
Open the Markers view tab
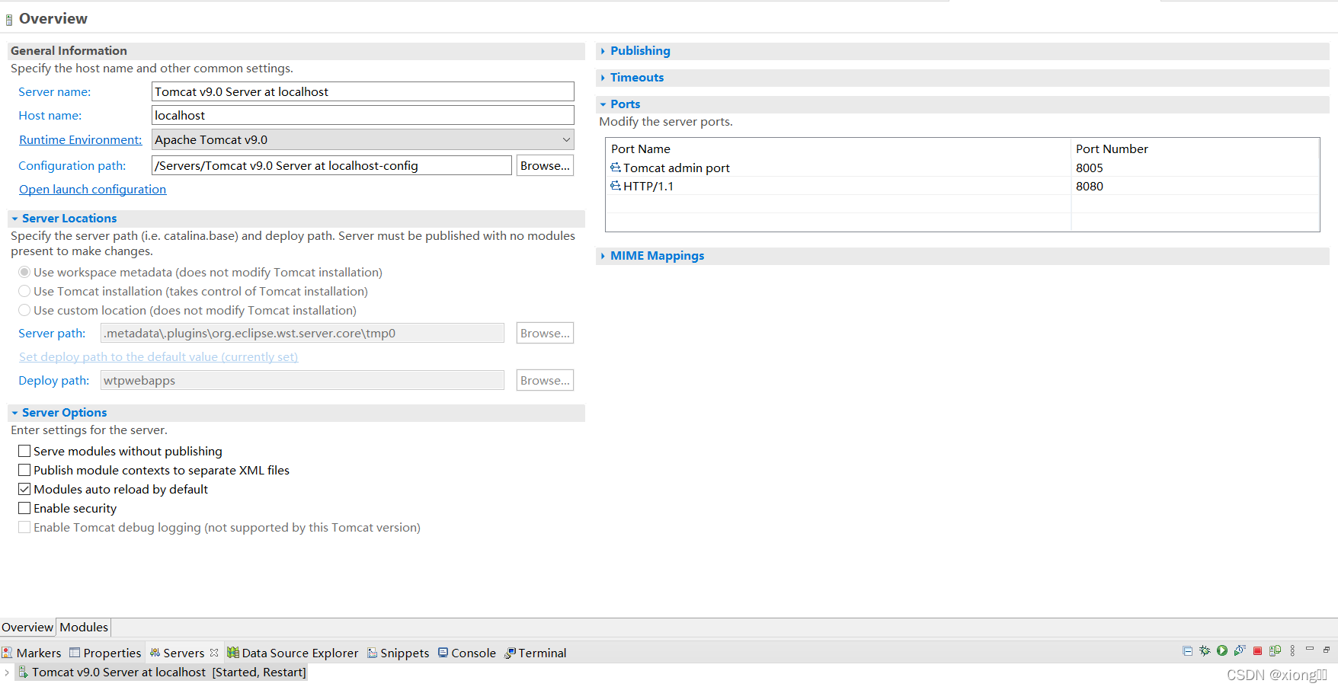[31, 653]
